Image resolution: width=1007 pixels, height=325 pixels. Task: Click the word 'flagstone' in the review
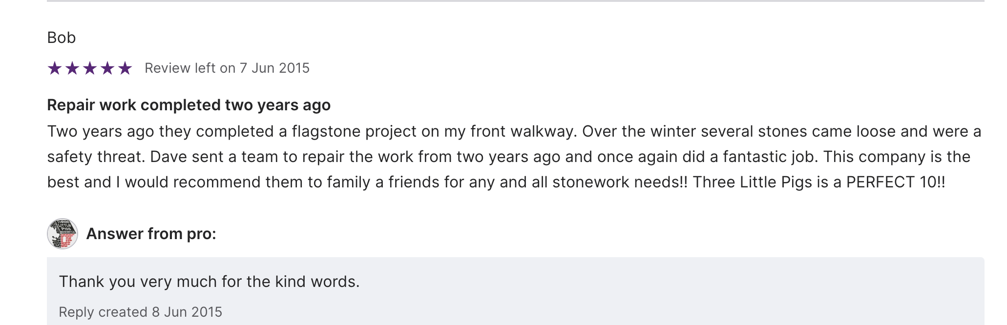coord(326,131)
